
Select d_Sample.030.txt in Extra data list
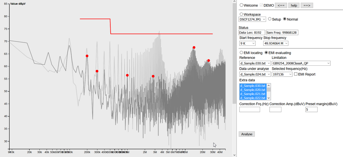point(253,86)
